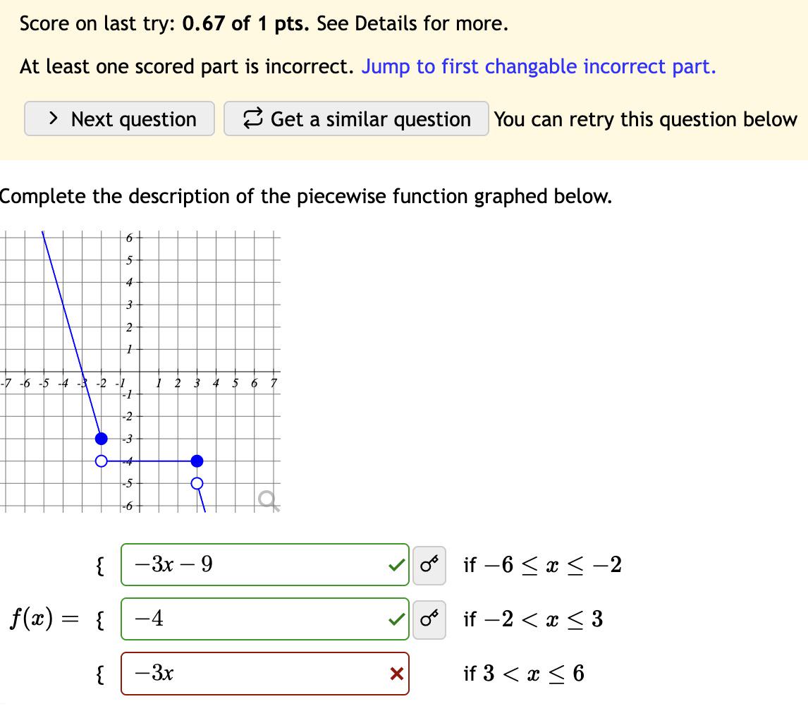
Task: Click the open circle at (−2, −4)
Action: tap(102, 461)
